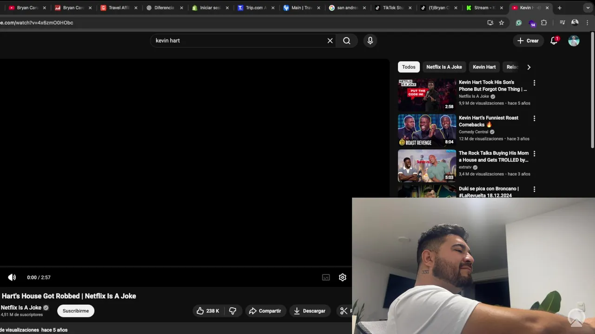Open the extratv channel link
This screenshot has width=595, height=334.
tap(465, 167)
